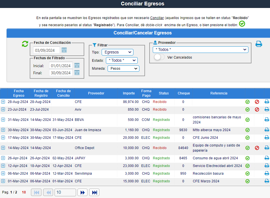Open the Tipo dropdown showing Egresos
270x198 pixels.
pos(118,52)
